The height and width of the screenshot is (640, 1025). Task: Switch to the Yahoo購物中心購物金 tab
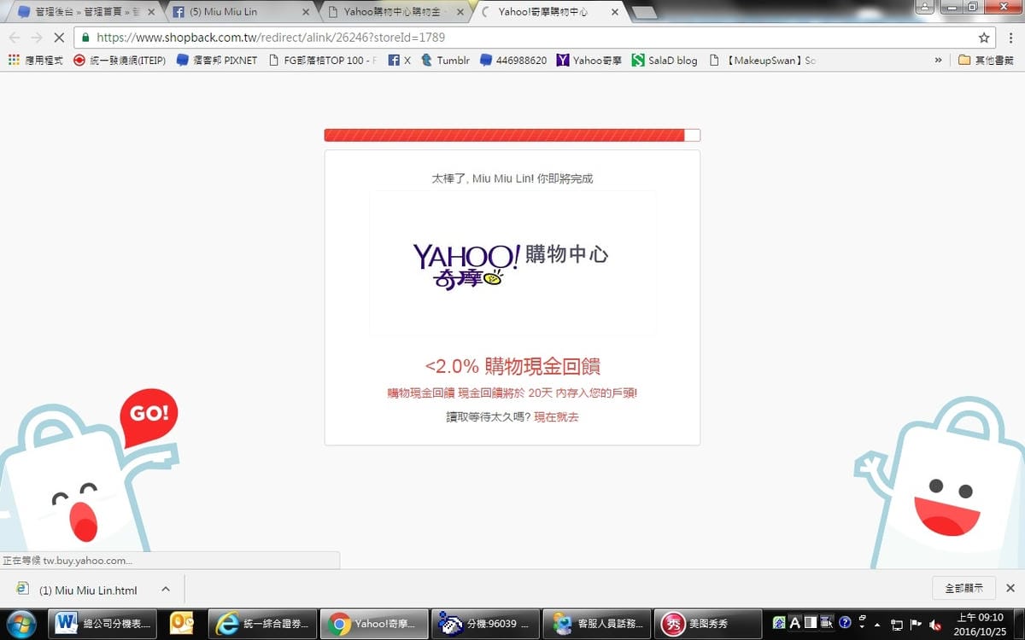point(395,12)
